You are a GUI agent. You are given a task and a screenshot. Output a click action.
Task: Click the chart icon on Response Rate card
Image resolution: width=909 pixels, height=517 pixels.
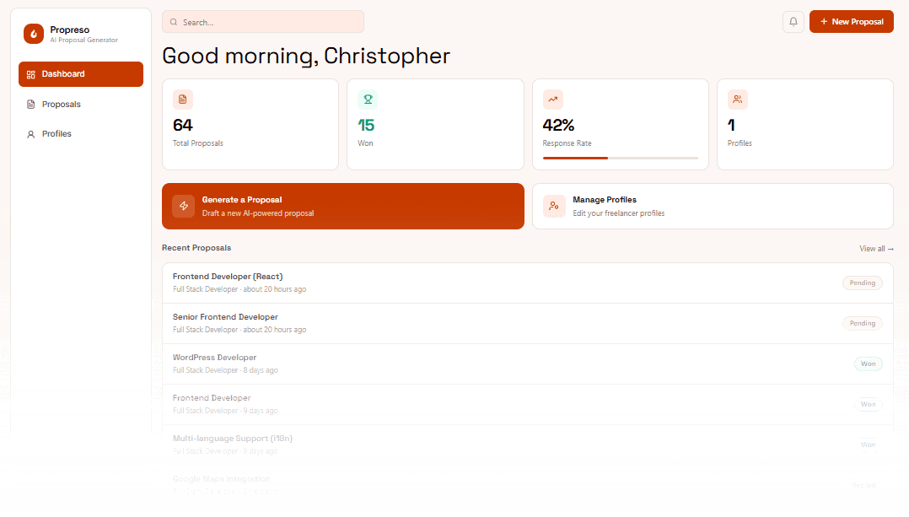click(x=552, y=99)
